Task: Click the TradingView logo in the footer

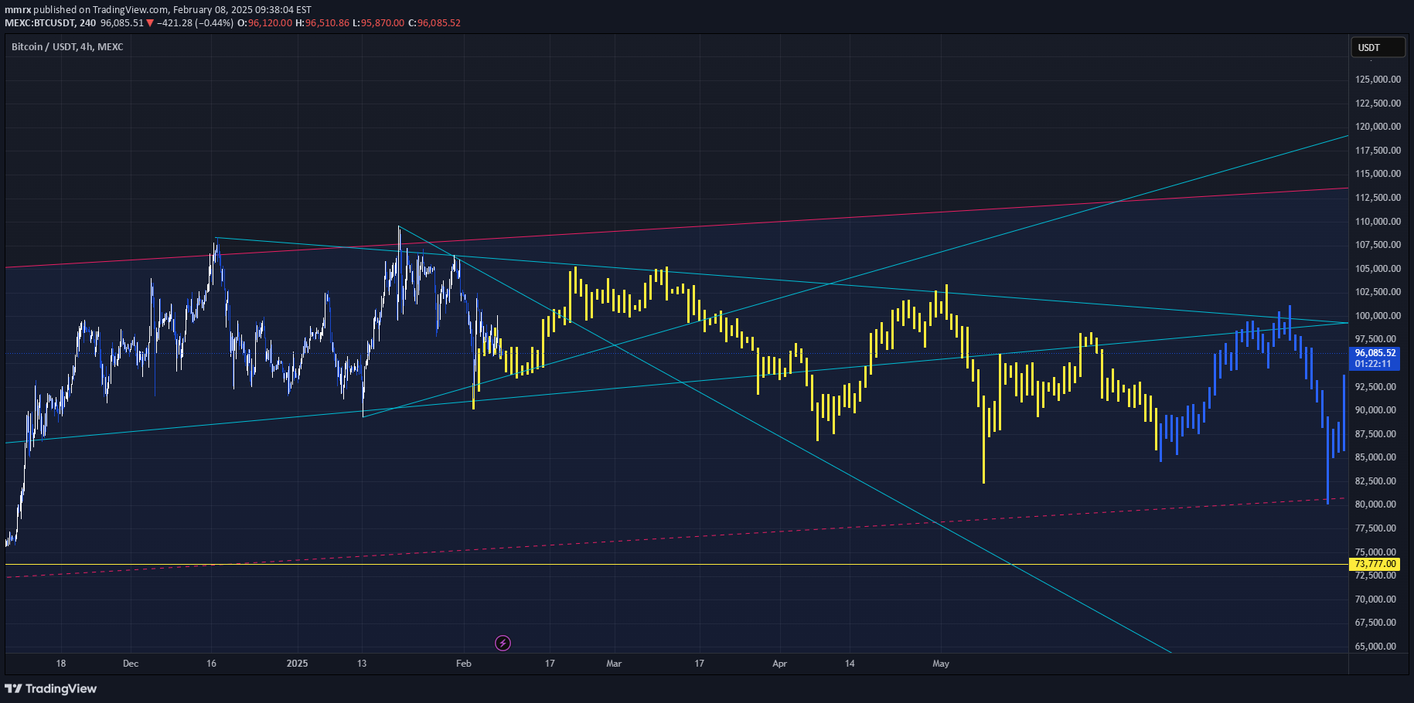Action: 51,688
